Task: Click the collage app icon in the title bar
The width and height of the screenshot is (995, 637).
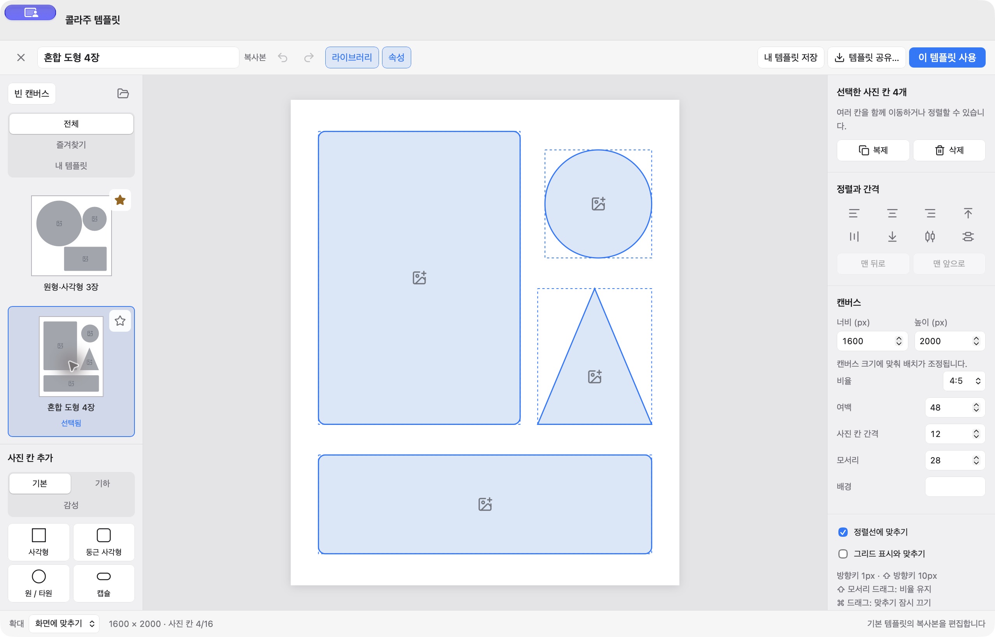Action: [x=30, y=12]
